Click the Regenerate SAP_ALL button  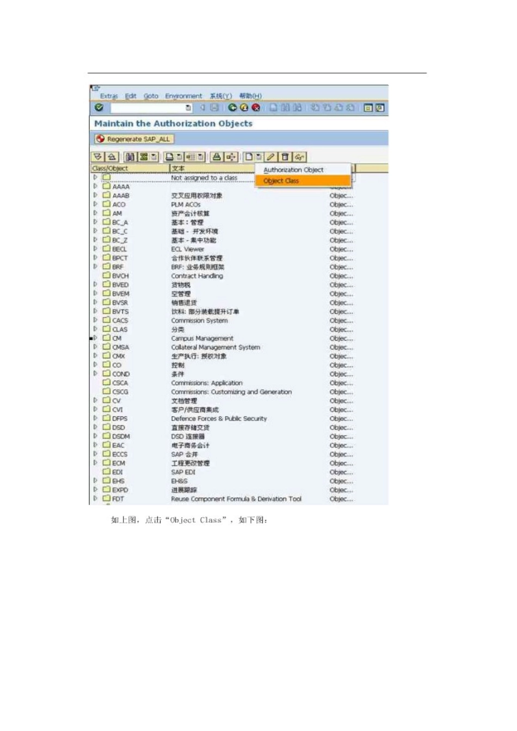[x=133, y=139]
